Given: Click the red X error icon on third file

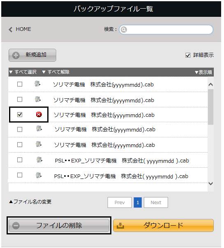Looking at the screenshot, I should click(39, 114).
